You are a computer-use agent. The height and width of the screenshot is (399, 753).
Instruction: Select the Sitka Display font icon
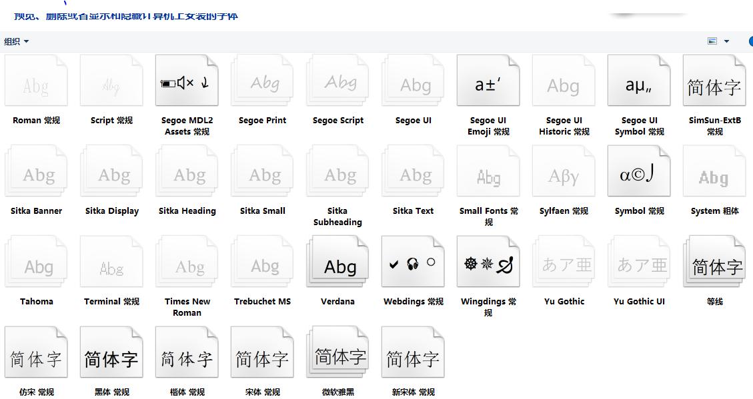[x=111, y=171]
